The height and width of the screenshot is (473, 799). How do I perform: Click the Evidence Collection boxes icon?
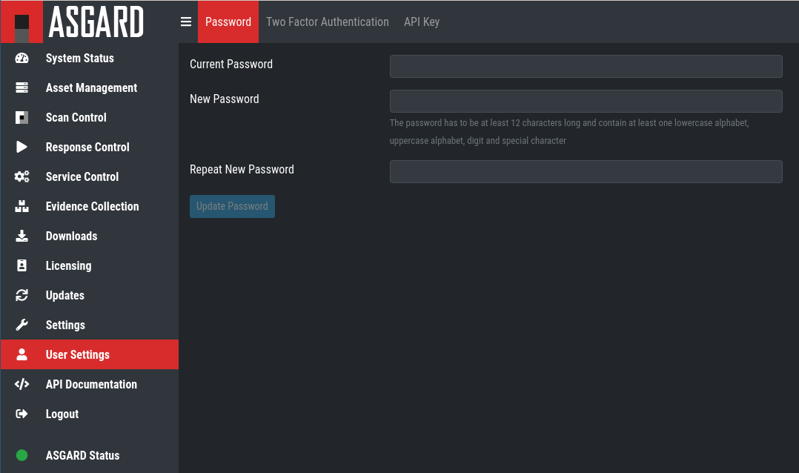pyautogui.click(x=22, y=206)
